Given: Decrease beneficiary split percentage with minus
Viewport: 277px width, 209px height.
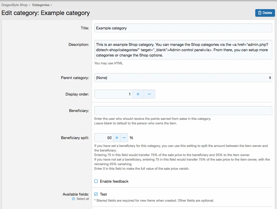Looking at the screenshot, I should pyautogui.click(x=124, y=138).
